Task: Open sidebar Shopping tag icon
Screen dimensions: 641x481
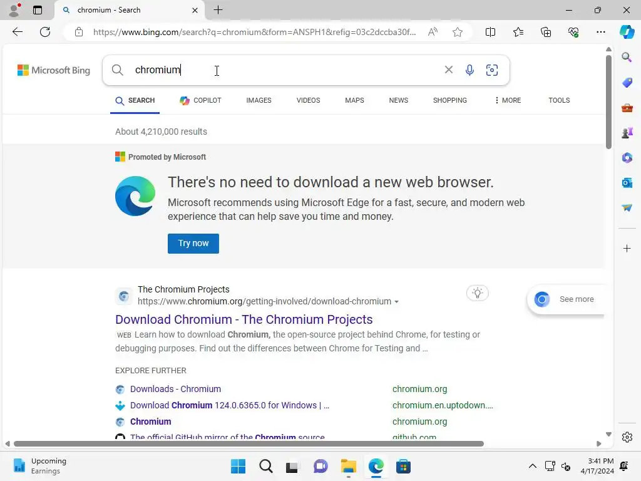Action: 627,83
